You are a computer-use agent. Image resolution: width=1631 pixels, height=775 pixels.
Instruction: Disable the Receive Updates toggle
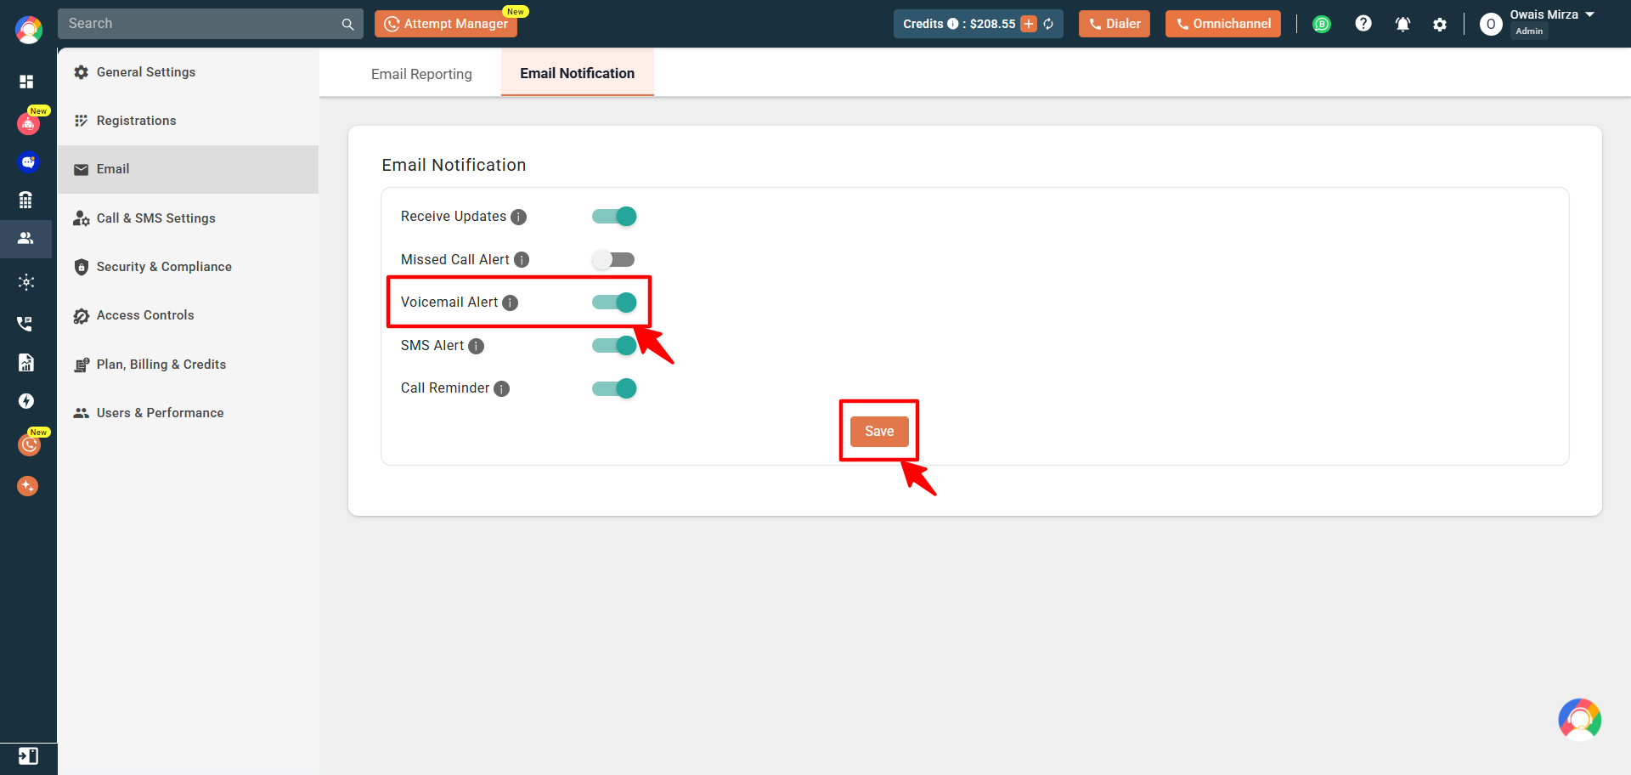click(x=614, y=217)
